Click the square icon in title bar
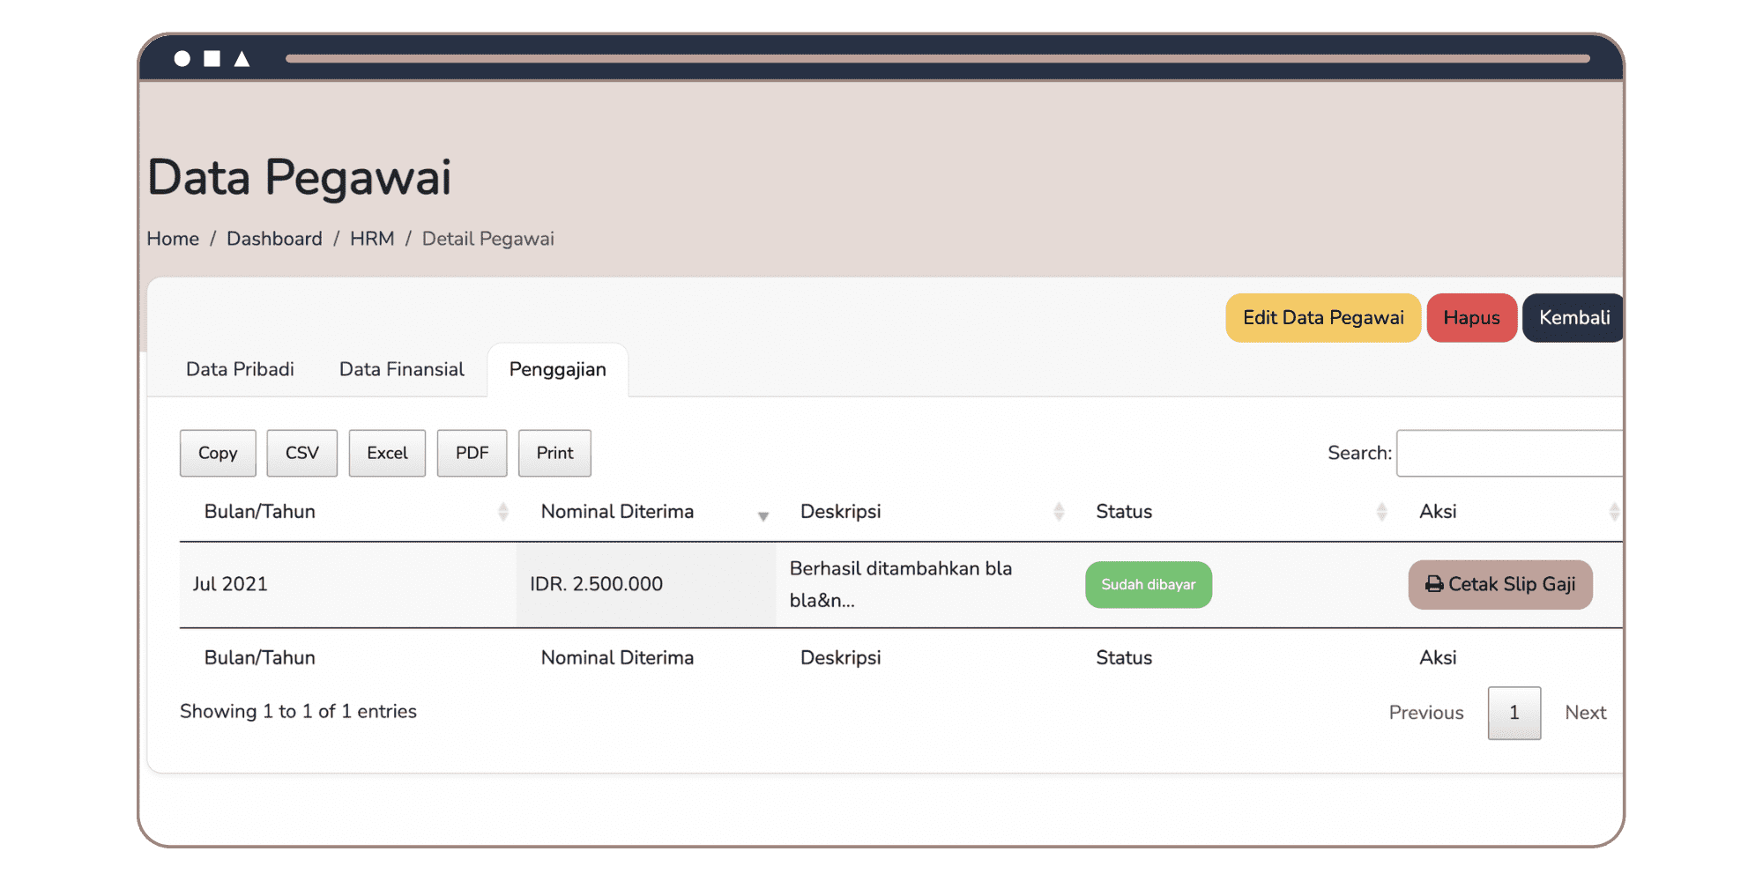This screenshot has width=1763, height=881. click(212, 59)
